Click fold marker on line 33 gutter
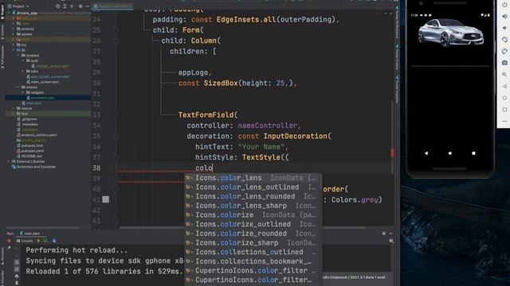 click(116, 114)
